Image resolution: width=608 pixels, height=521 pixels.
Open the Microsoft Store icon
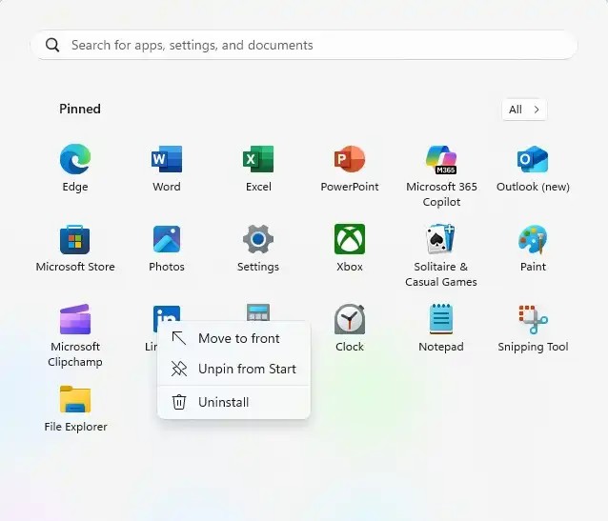(x=75, y=240)
